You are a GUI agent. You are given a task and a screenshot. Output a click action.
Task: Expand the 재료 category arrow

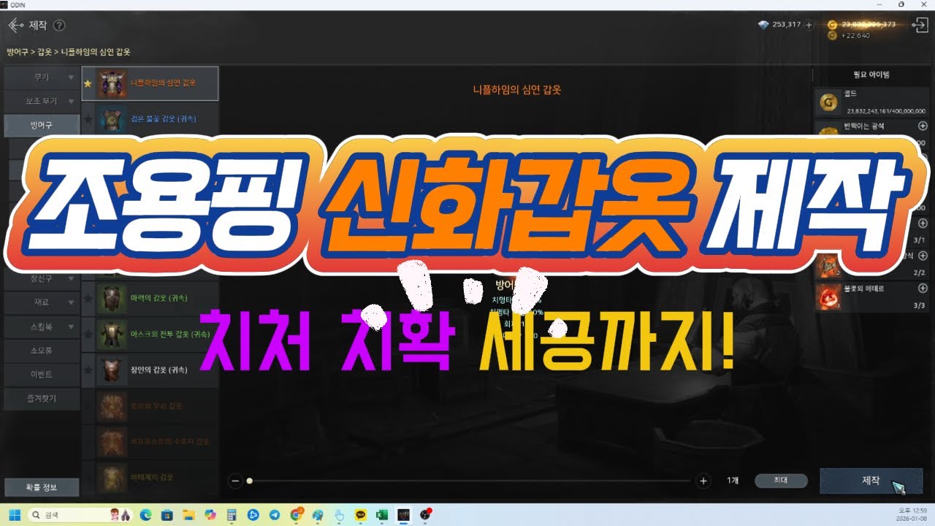click(71, 302)
